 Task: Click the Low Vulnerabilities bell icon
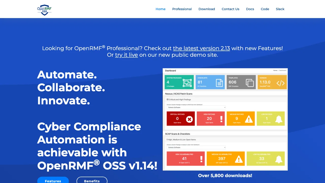point(279,159)
